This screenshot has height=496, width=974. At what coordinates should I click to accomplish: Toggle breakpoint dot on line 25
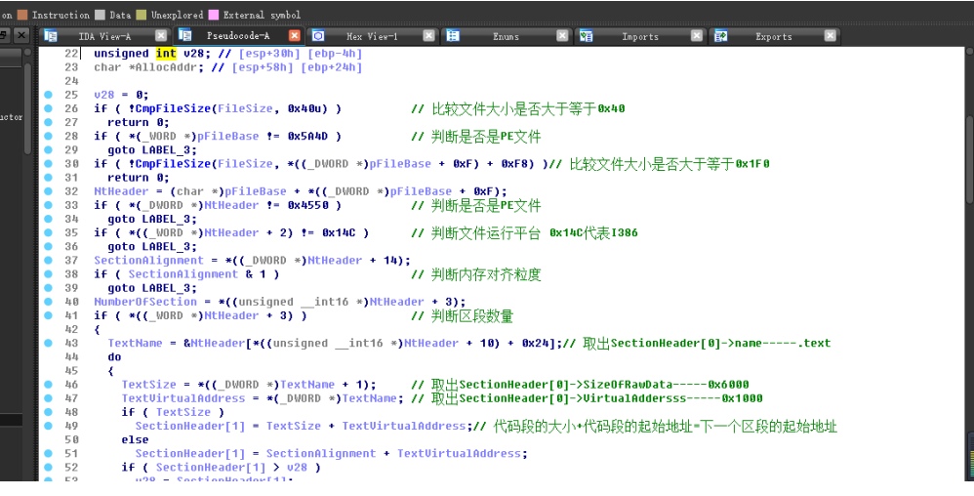tap(49, 95)
